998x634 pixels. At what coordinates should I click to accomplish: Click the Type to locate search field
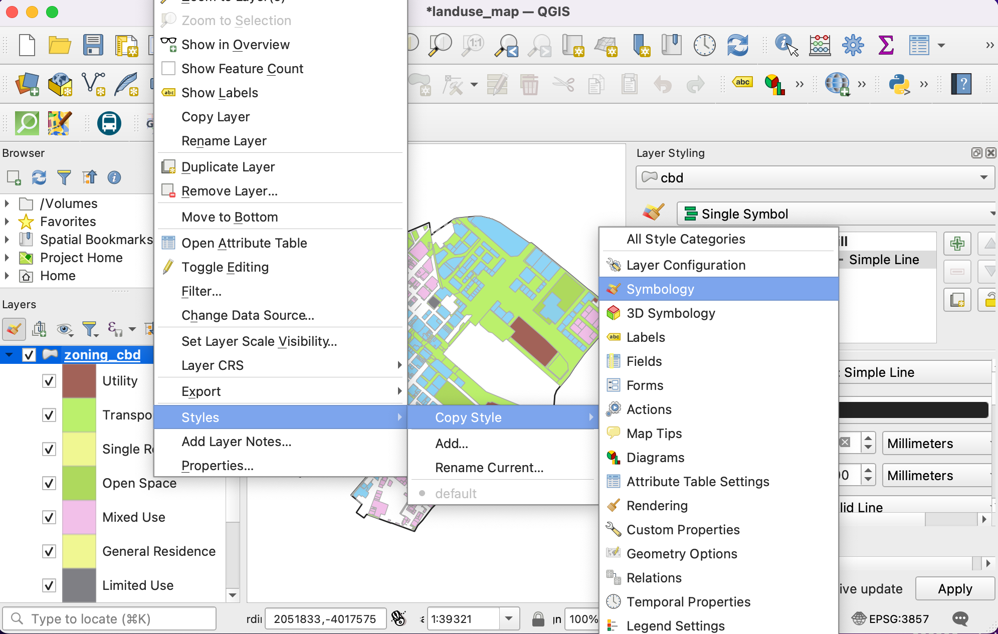point(110,619)
